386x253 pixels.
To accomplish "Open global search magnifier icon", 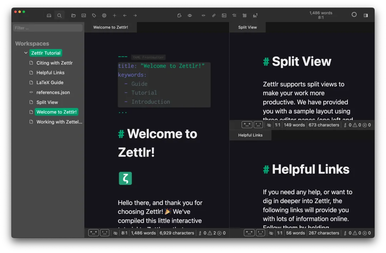I will coord(59,15).
